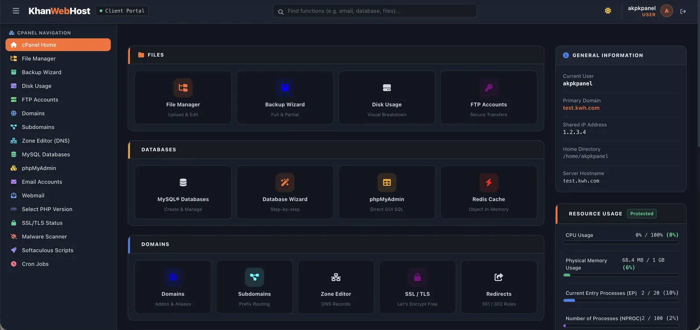Open the Redis Cache card
This screenshot has width=700, height=330.
click(489, 192)
